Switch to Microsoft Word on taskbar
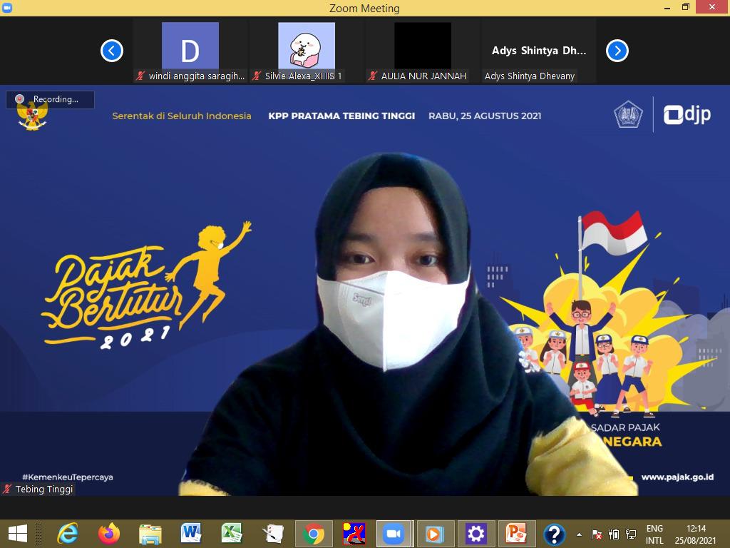This screenshot has height=548, width=730. (x=190, y=533)
